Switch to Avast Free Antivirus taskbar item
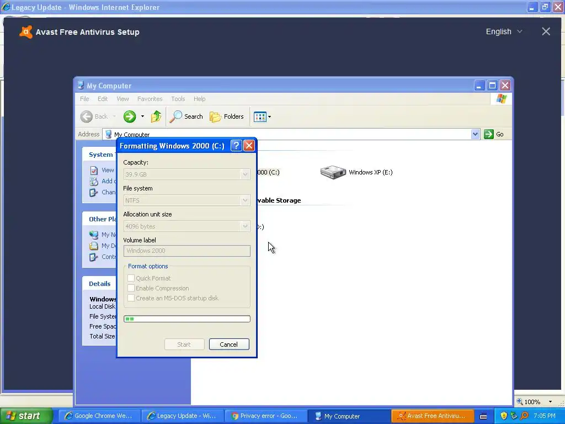Screen dimensions: 565x424 coord(432,416)
